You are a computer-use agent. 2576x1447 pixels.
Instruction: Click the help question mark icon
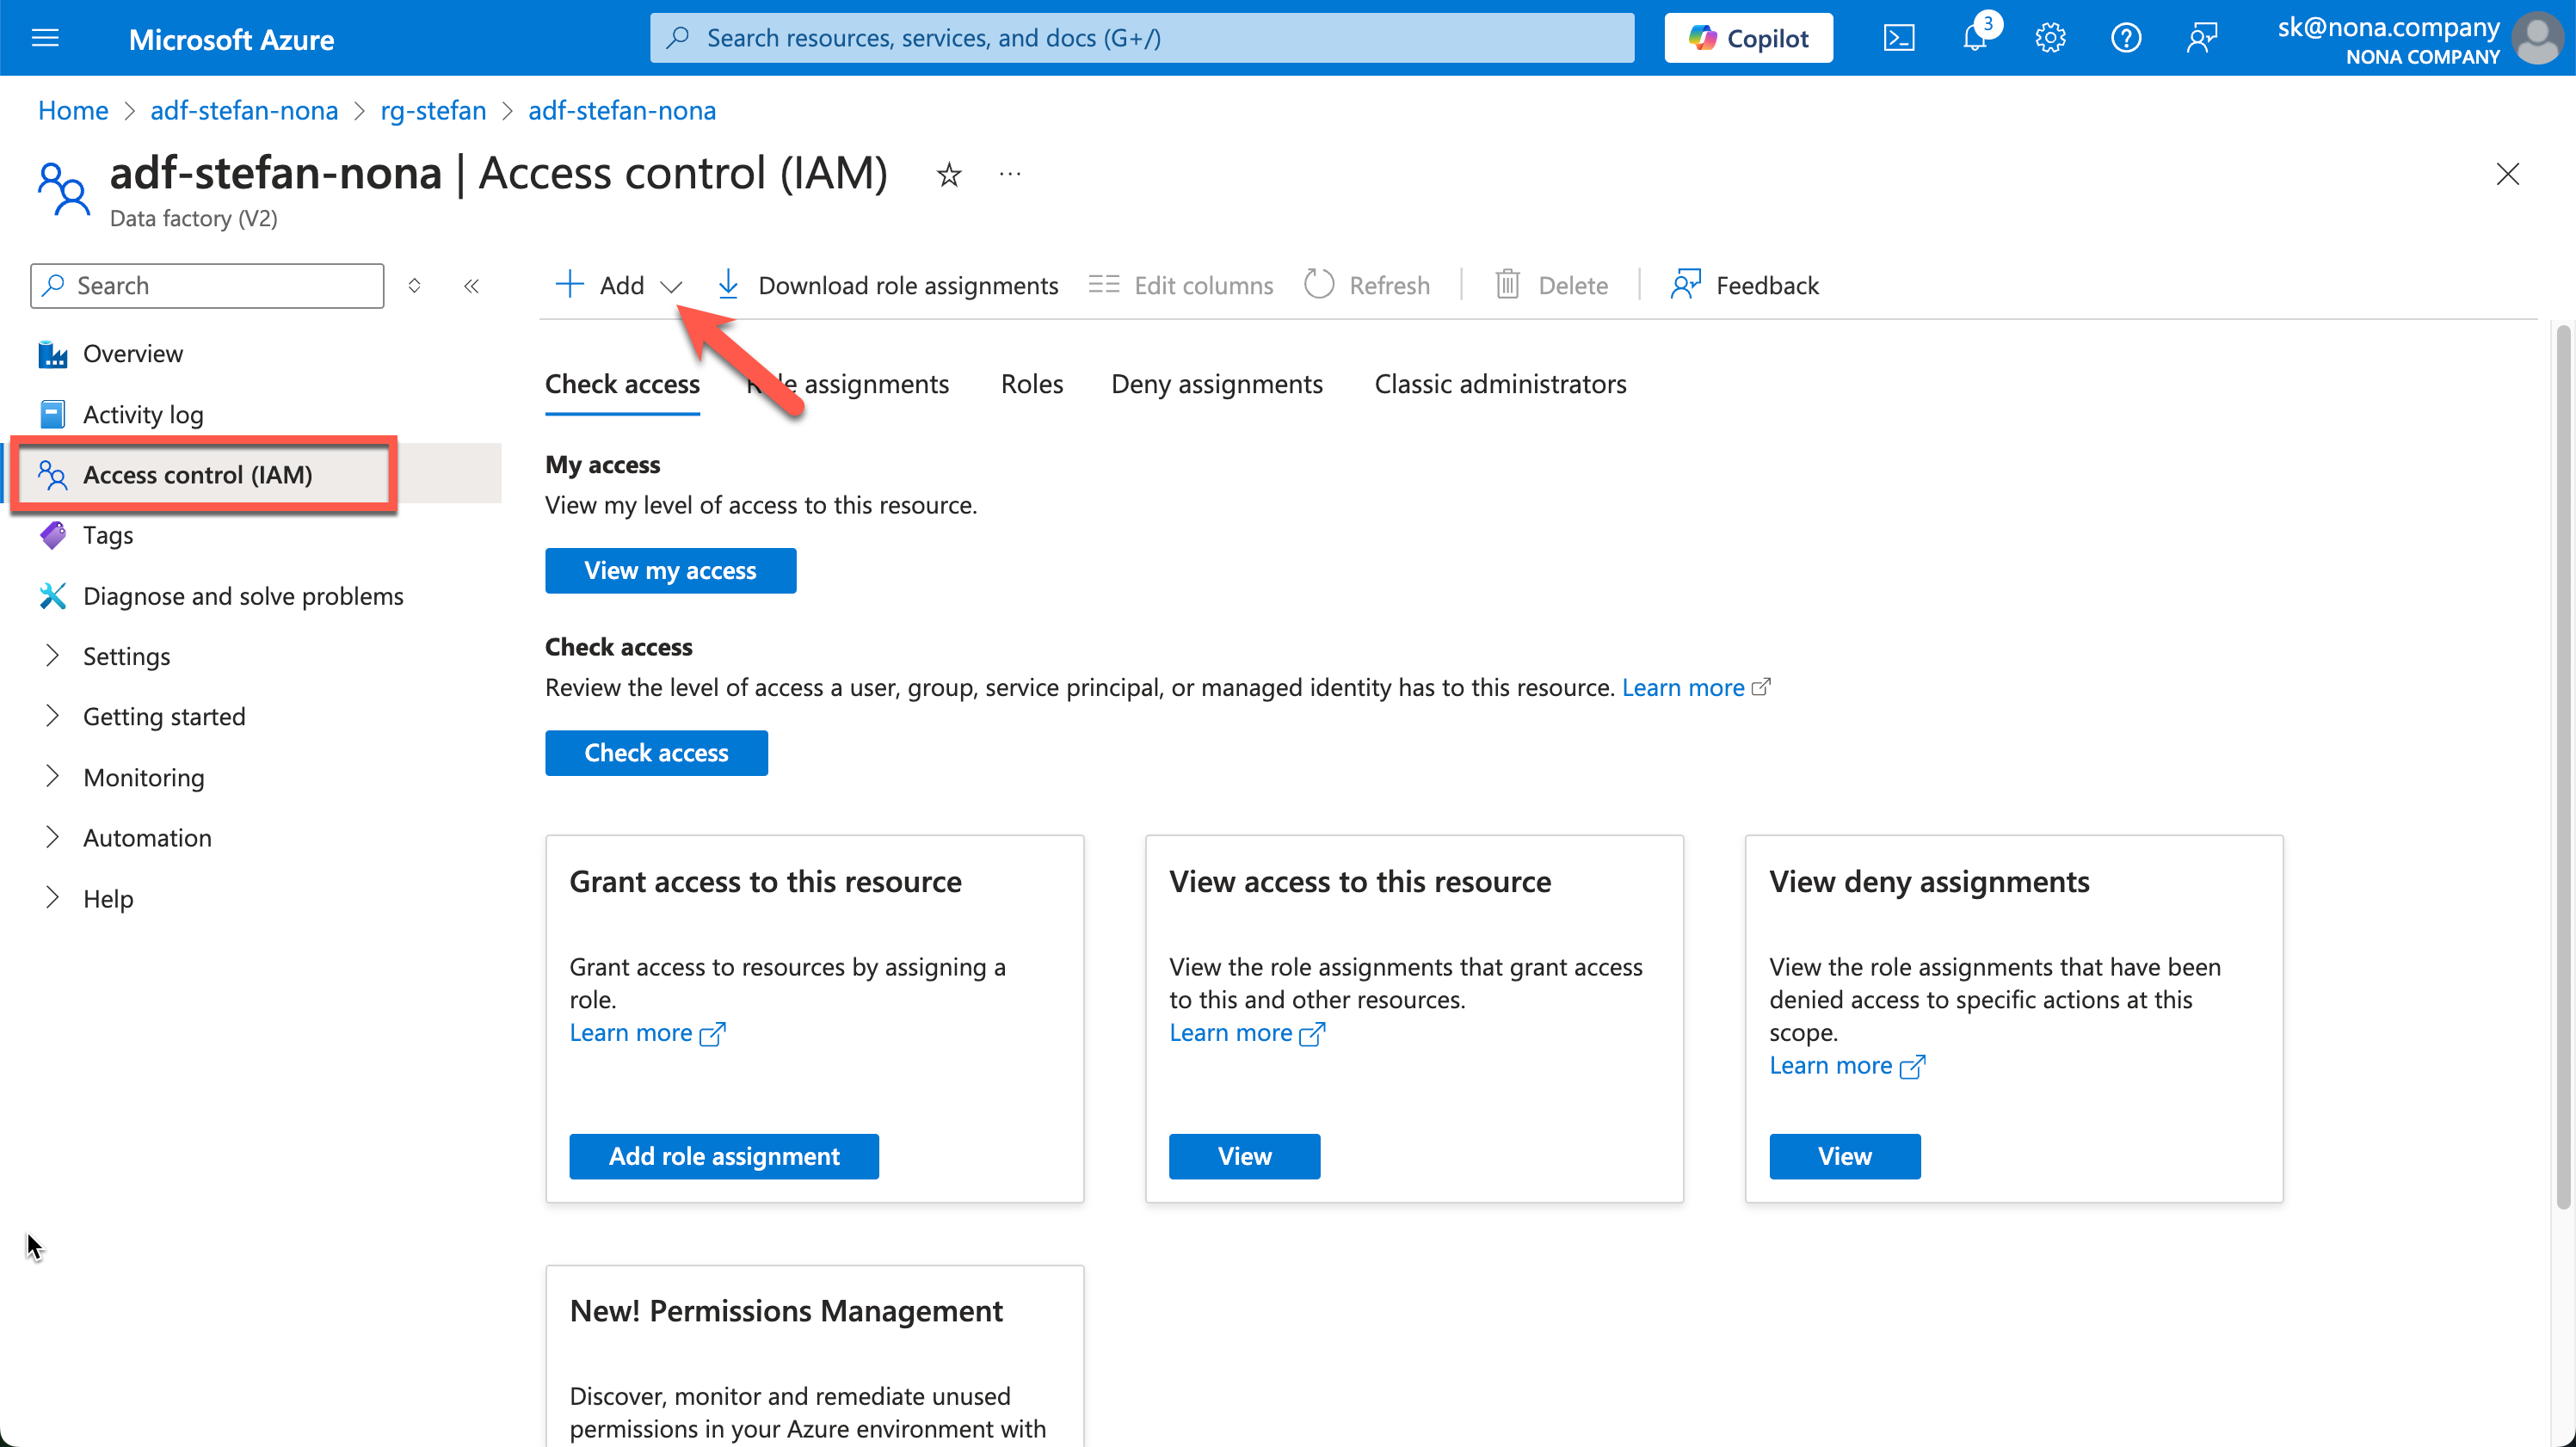2125,38
